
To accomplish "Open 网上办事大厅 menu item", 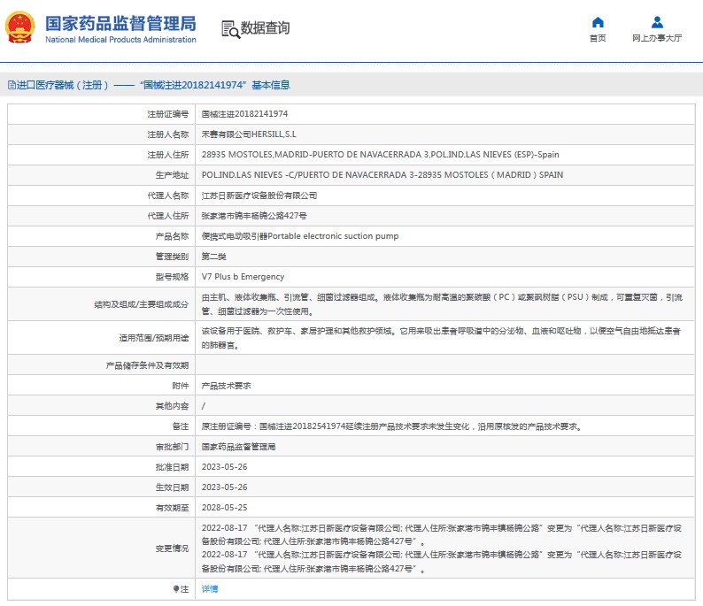I will pyautogui.click(x=657, y=38).
